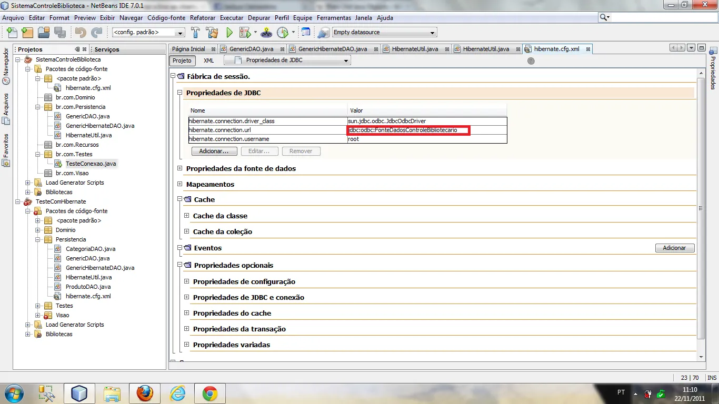Open the config. padrão dropdown

[x=148, y=33]
